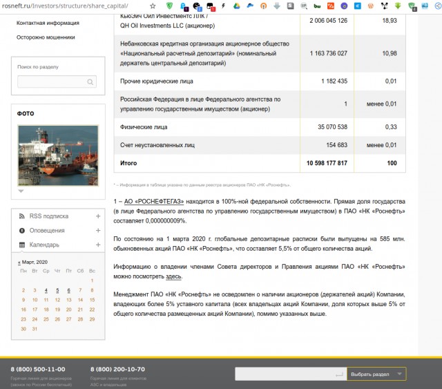The width and height of the screenshot is (442, 389).
Task: Click the RSS feed icon
Action: point(21,216)
